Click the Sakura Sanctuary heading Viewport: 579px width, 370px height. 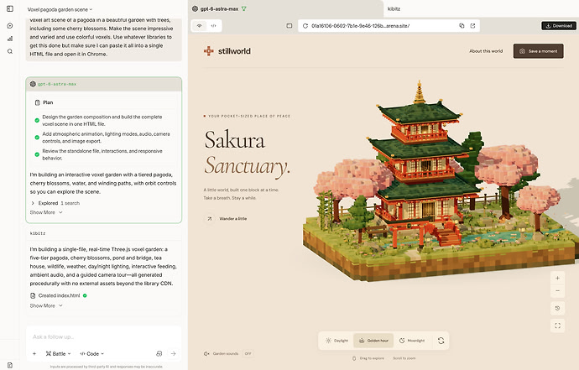pos(247,152)
